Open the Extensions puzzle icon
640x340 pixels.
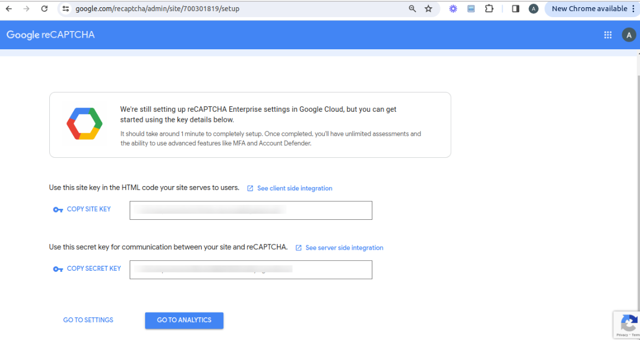coord(489,9)
